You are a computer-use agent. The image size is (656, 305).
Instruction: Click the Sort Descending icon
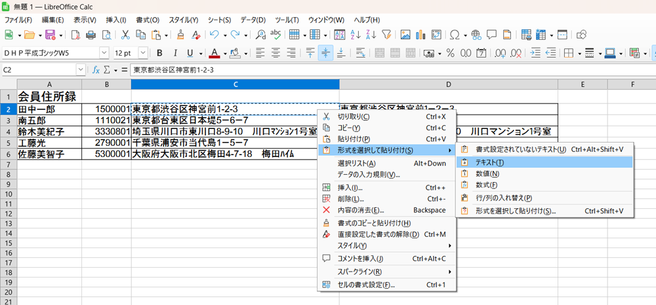(x=371, y=35)
